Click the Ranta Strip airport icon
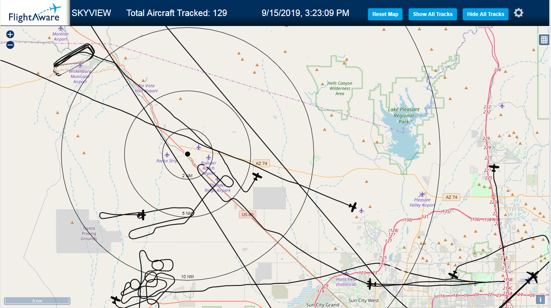551x308 pixels. pyautogui.click(x=167, y=155)
